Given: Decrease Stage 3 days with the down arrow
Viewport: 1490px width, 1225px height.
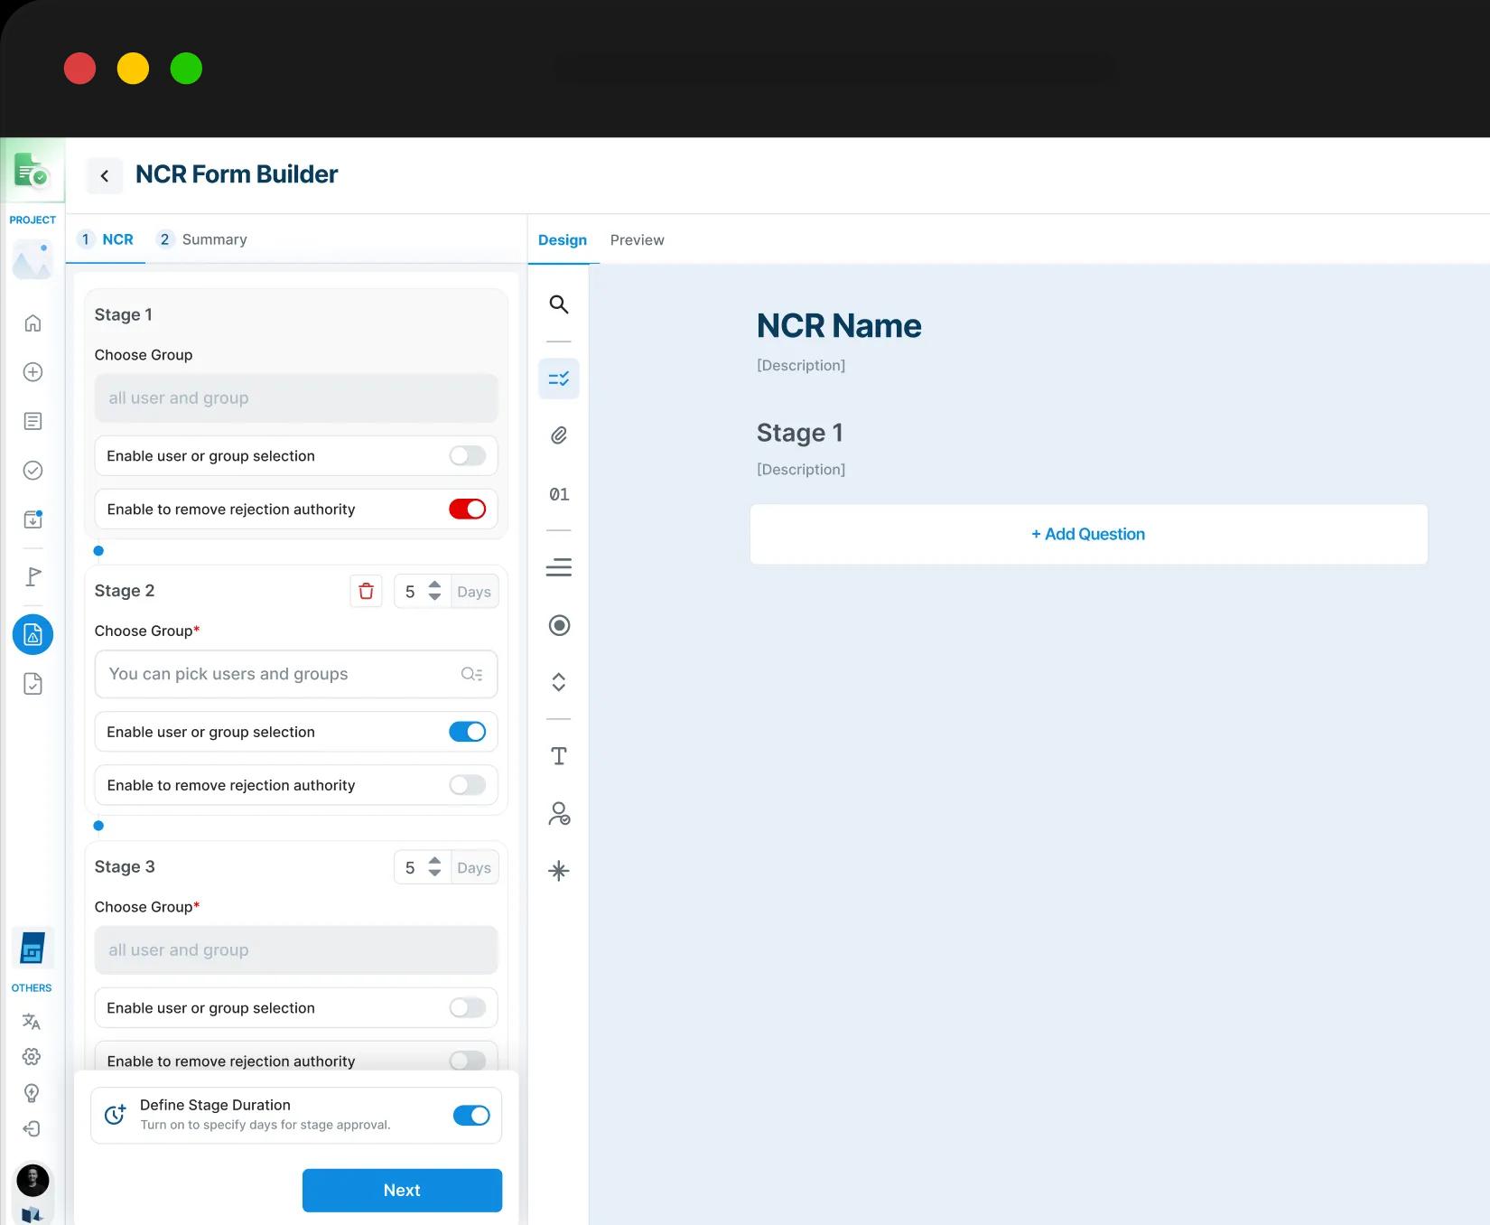Looking at the screenshot, I should click(x=434, y=874).
